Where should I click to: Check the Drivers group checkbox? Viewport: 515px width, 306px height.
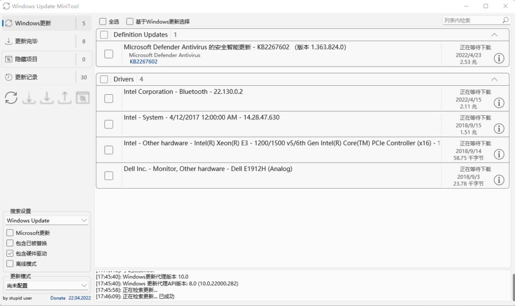(104, 79)
